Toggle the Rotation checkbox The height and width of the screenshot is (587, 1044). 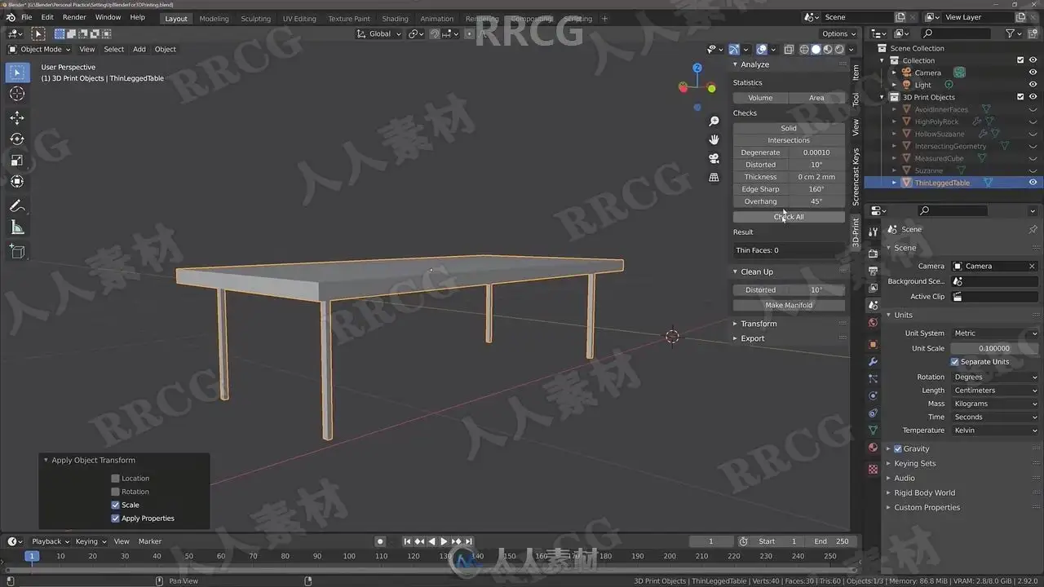click(x=115, y=492)
